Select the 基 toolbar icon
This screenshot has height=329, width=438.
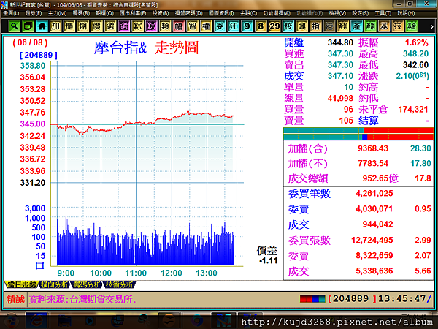(x=384, y=26)
